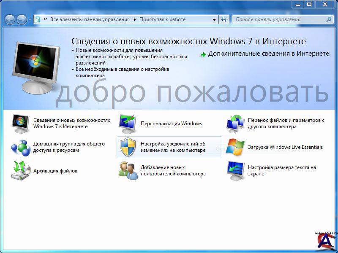Focus the Поиск в панели управления field

coord(279,19)
